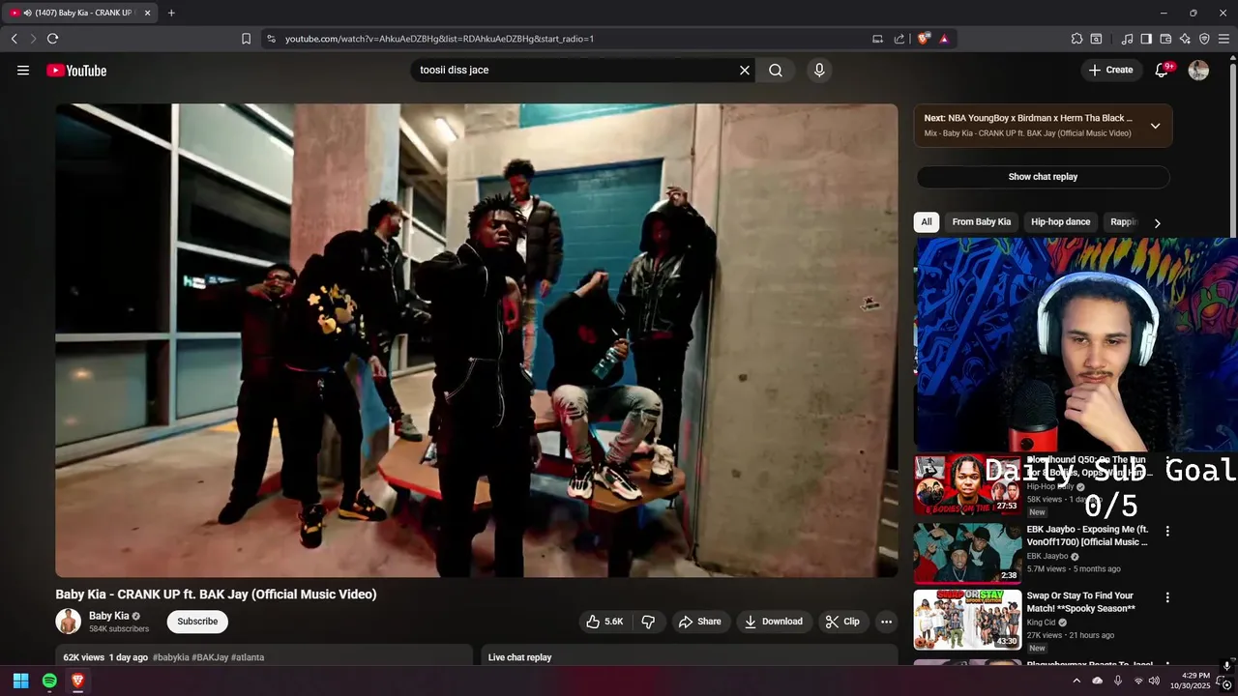Open more actions ellipsis under video
Screen dimensions: 1238x696
coord(886,622)
